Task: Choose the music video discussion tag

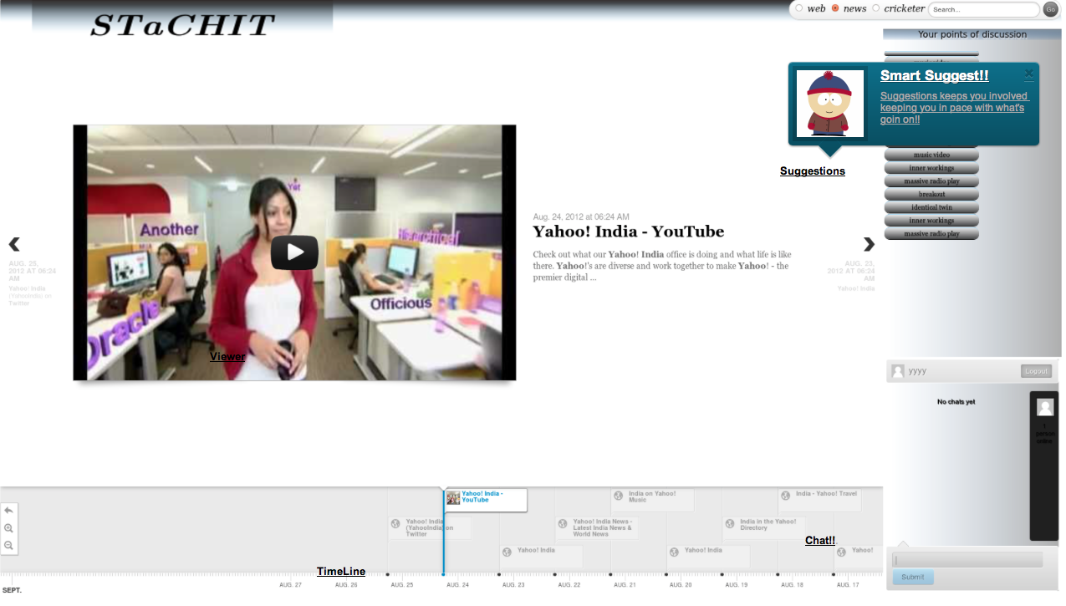Action: click(x=931, y=155)
